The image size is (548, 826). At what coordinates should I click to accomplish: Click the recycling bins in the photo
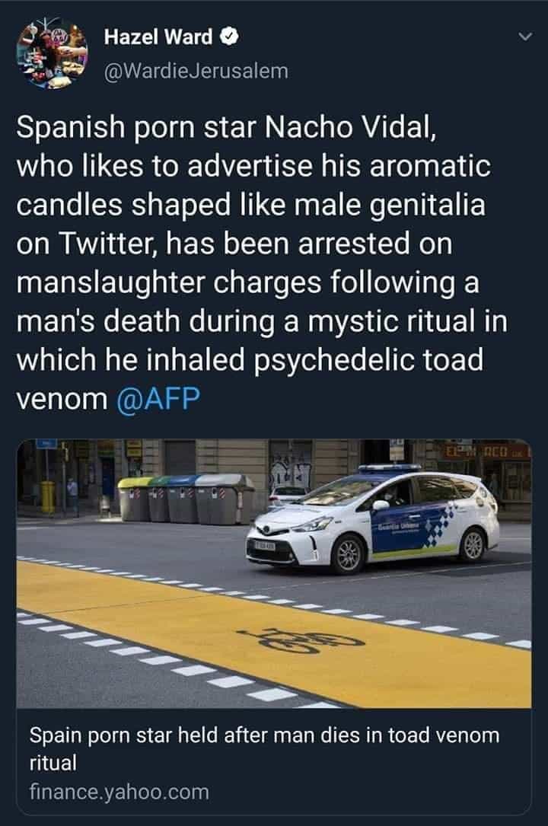point(185,499)
